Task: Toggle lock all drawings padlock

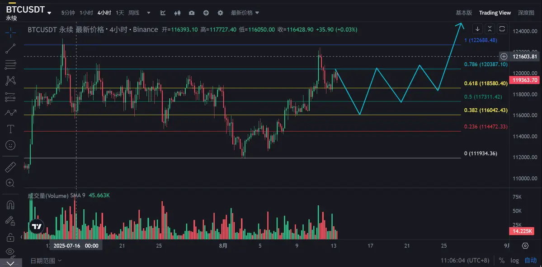Action: tap(10, 237)
